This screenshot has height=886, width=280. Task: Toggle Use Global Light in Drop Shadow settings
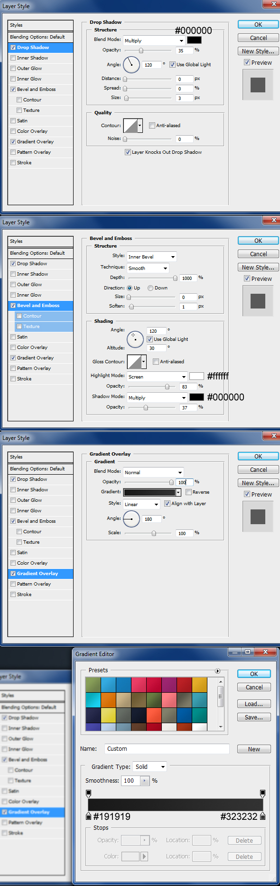pos(173,65)
